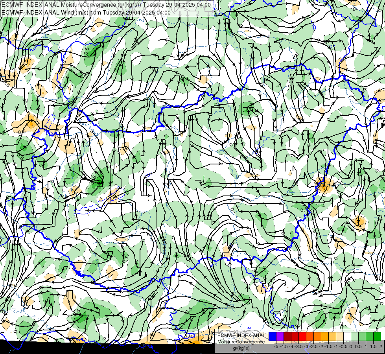Image resolution: width=385 pixels, height=354 pixels.
Task: Click the -4 tick label on the legend scale
Action: pyautogui.click(x=291, y=347)
